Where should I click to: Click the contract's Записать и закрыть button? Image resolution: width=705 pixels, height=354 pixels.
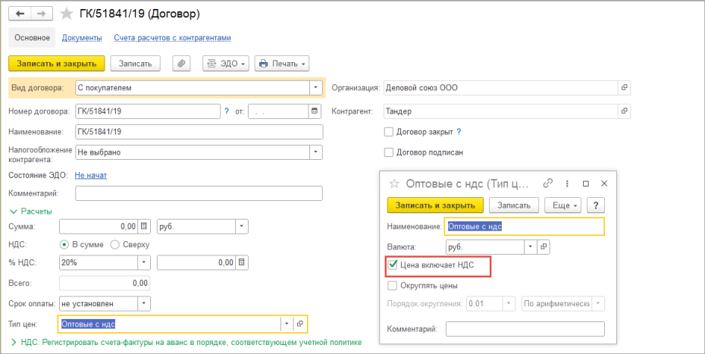[57, 64]
